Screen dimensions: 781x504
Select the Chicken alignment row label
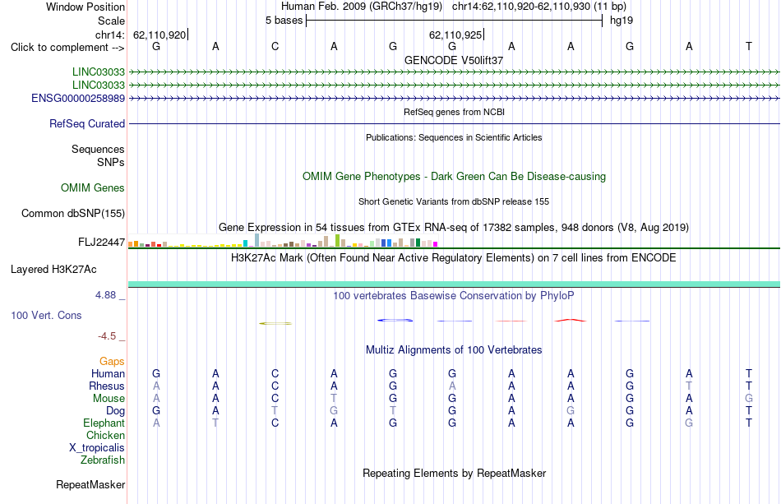click(105, 435)
